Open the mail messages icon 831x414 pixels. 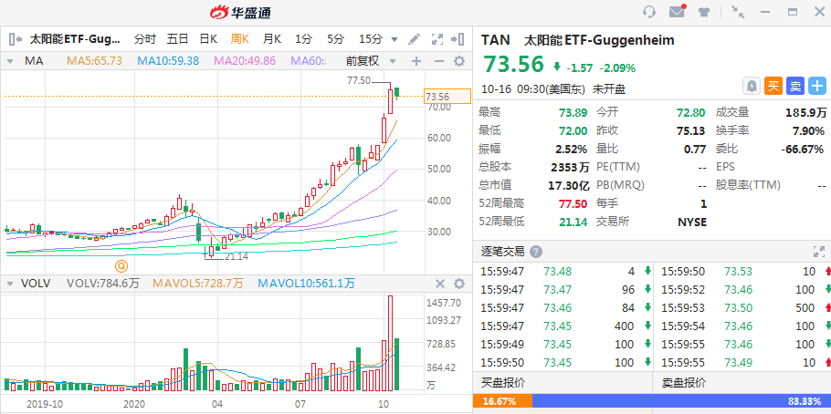tap(678, 11)
